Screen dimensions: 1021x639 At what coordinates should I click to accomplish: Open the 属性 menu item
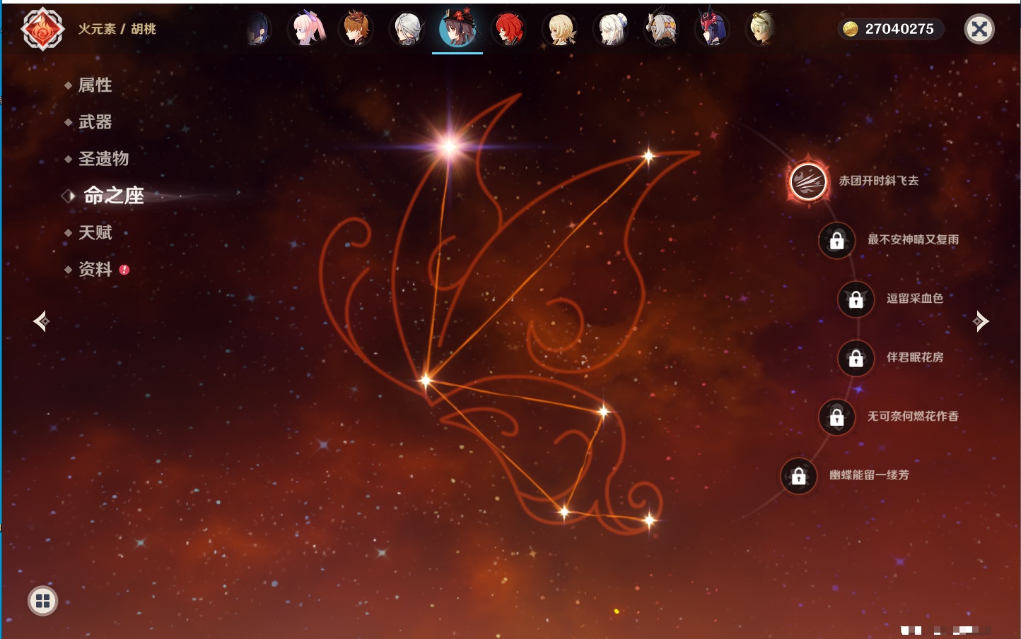[95, 85]
